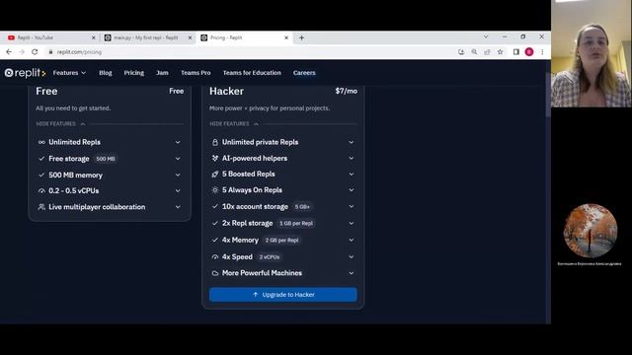This screenshot has width=632, height=355.
Task: Expand the 4x Speed chevron
Action: (x=352, y=256)
